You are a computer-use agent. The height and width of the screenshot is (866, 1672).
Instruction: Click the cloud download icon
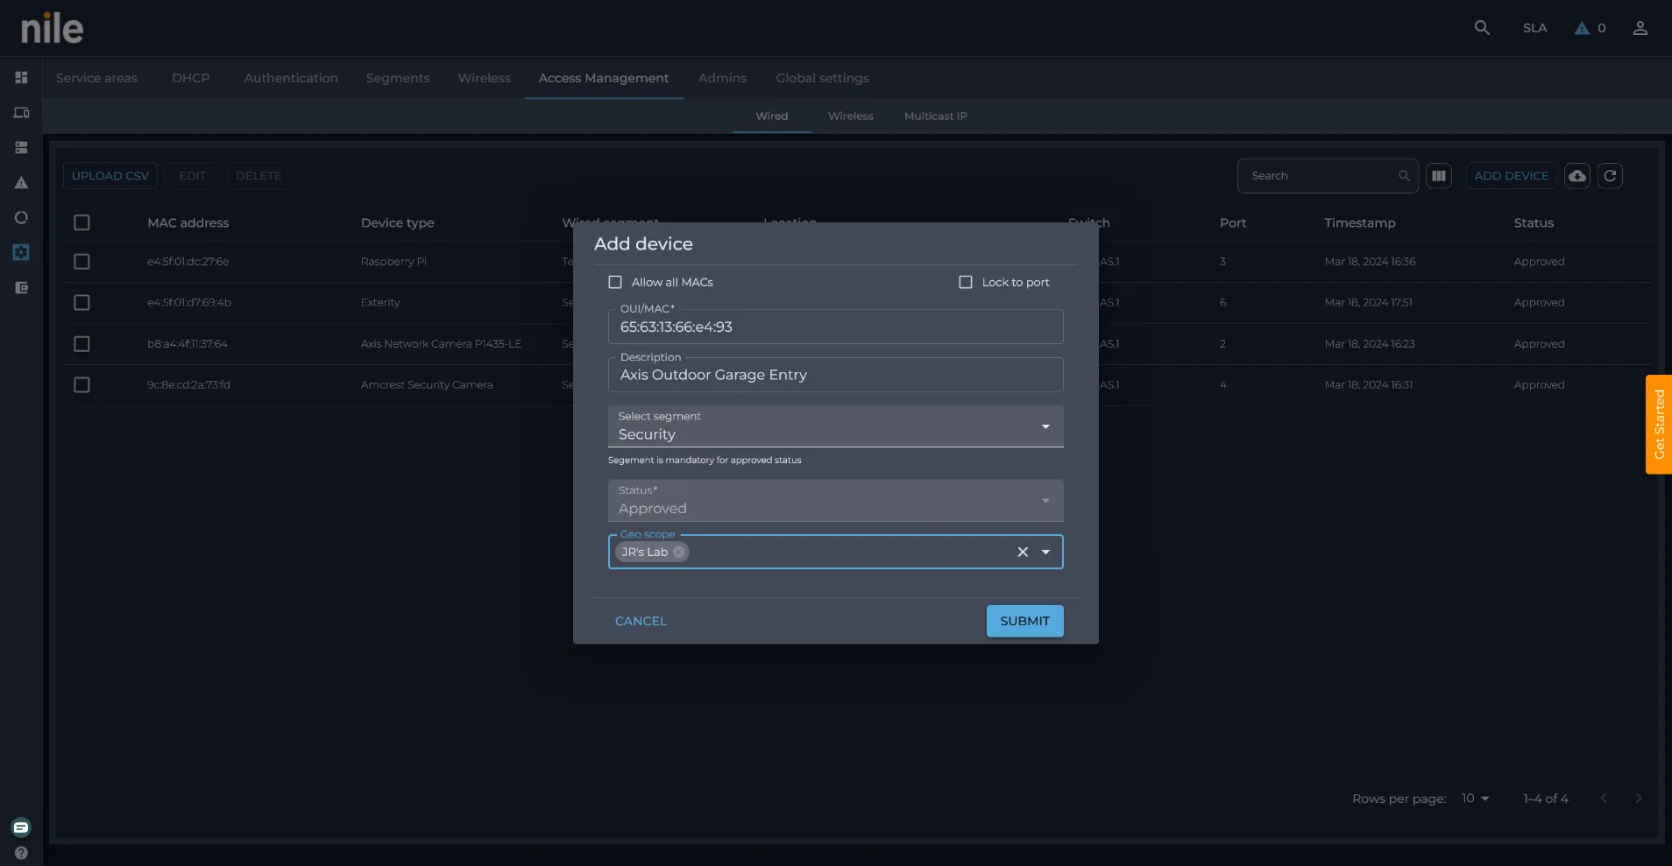(x=1577, y=176)
